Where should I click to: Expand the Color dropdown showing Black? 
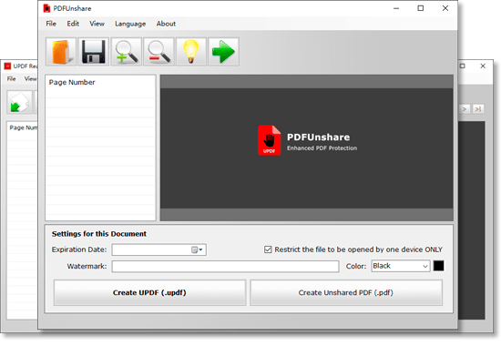click(401, 266)
